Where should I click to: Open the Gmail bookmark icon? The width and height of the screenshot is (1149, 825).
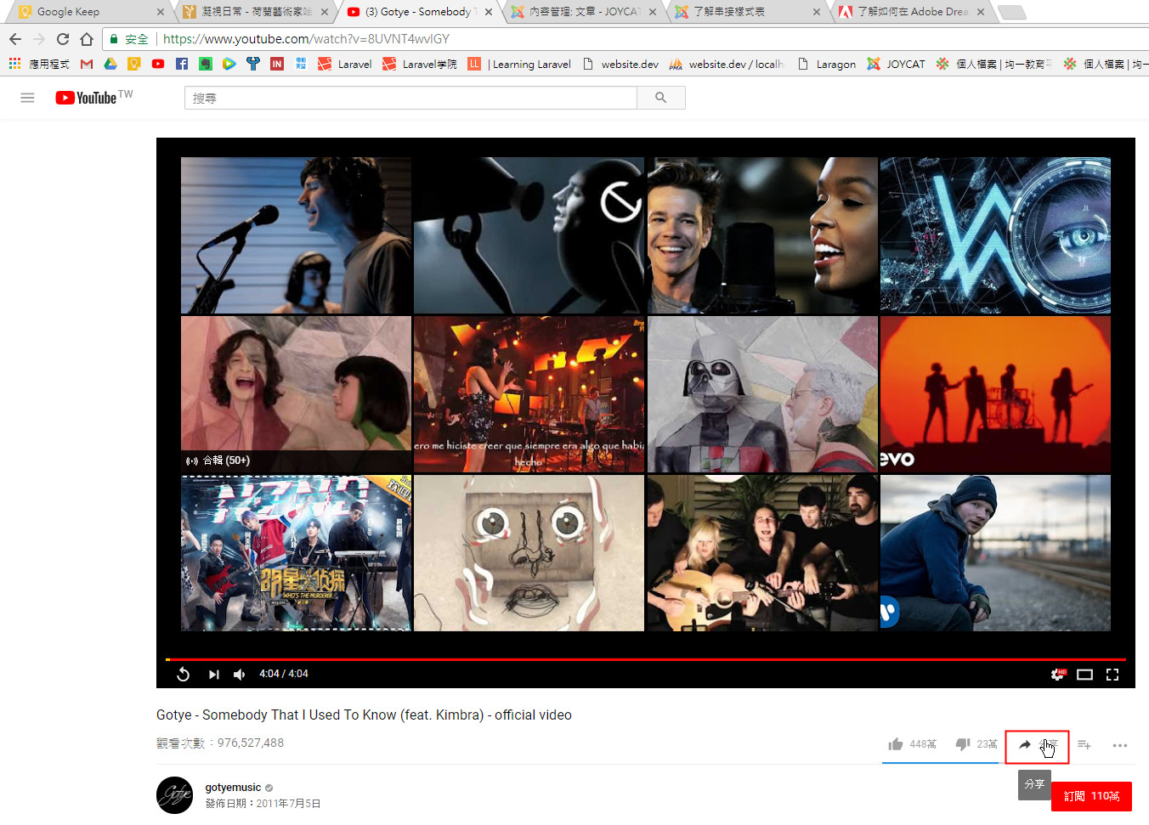click(x=87, y=64)
